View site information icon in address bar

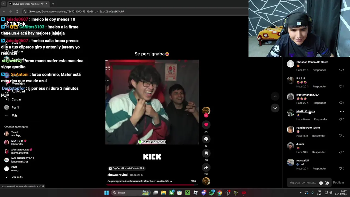(x=25, y=11)
